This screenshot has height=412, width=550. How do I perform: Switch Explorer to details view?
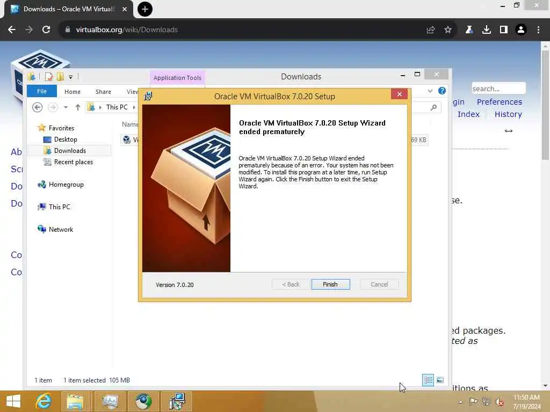[x=428, y=380]
